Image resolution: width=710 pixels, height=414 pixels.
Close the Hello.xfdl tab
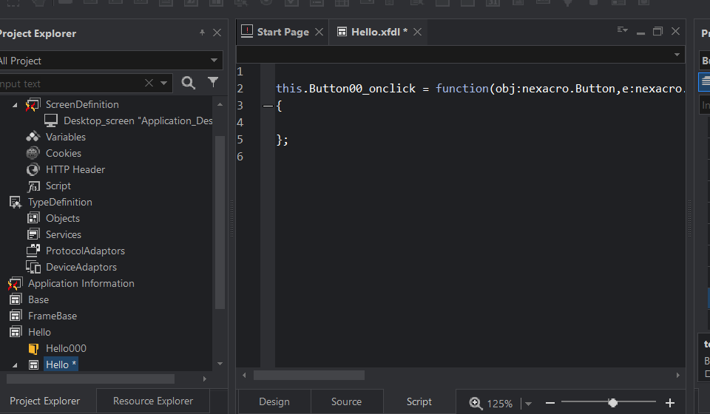pyautogui.click(x=417, y=32)
